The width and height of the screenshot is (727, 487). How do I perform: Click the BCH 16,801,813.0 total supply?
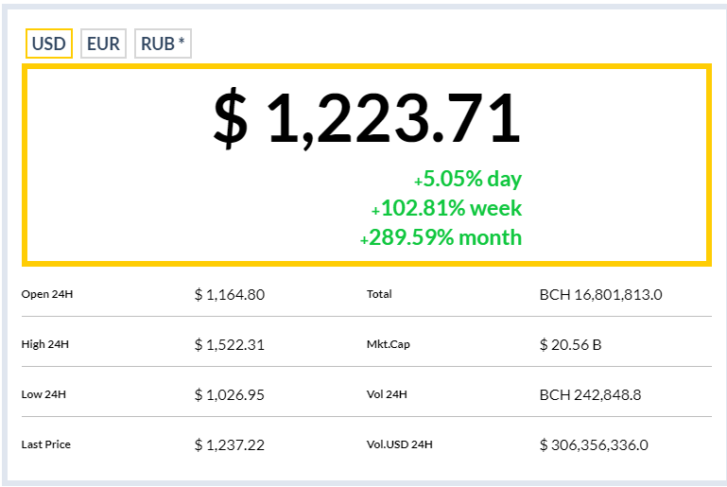point(601,294)
